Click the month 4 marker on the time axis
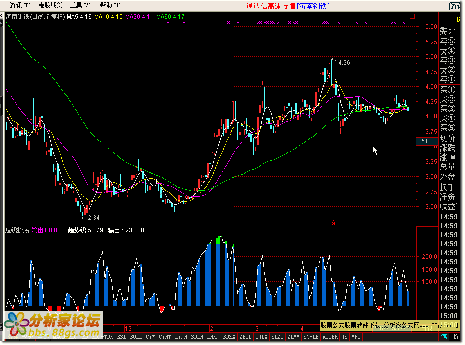 pyautogui.click(x=302, y=328)
